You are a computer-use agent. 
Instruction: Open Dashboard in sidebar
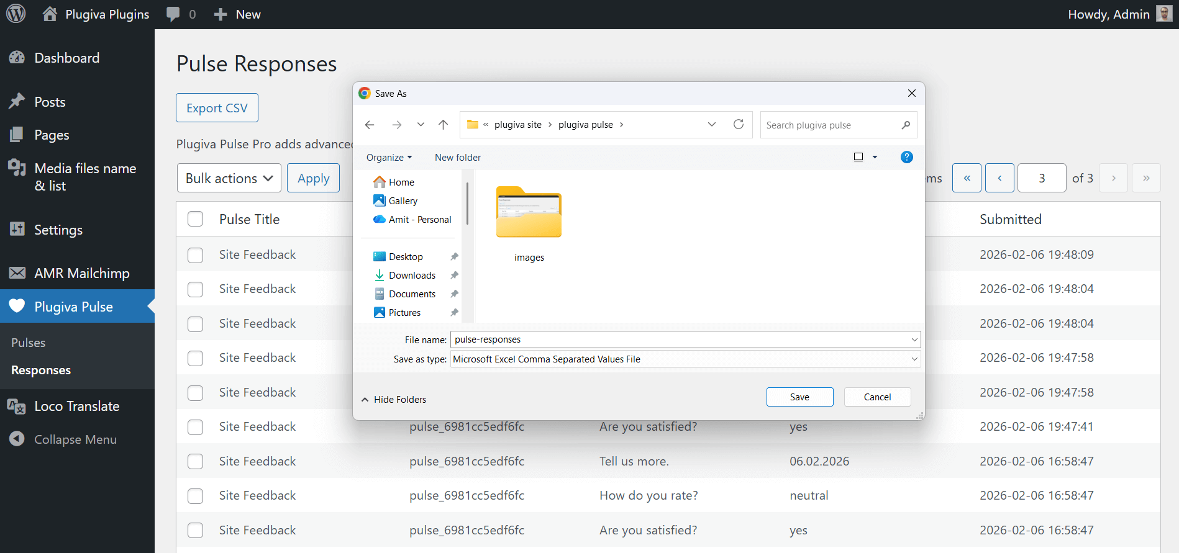67,58
